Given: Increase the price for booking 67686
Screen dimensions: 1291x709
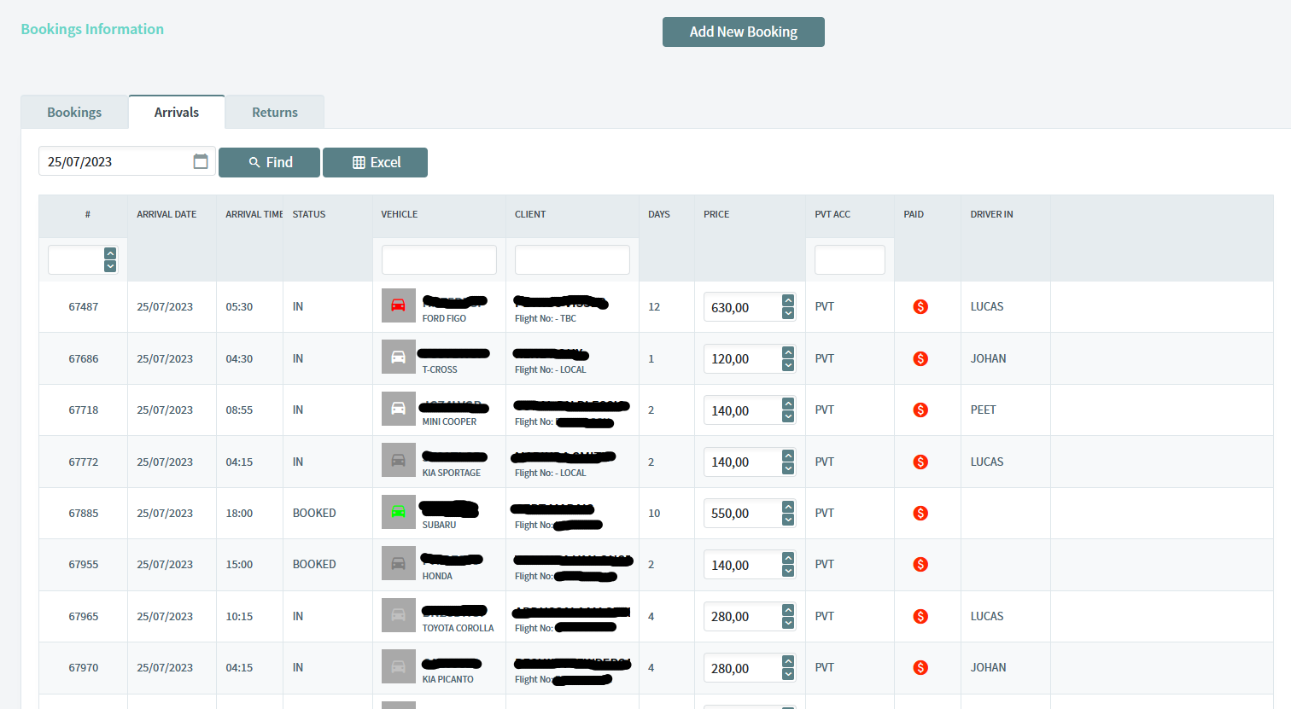Looking at the screenshot, I should point(788,352).
